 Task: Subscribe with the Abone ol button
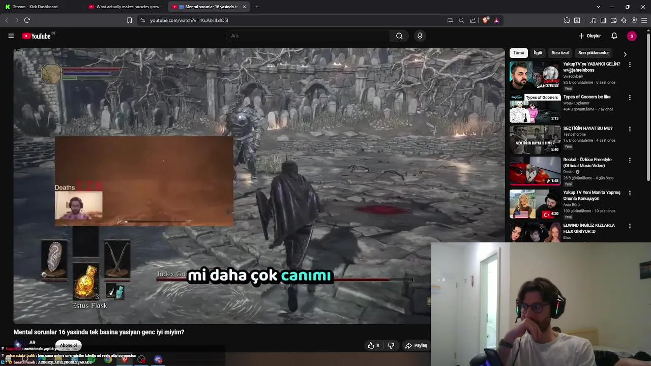pos(69,345)
